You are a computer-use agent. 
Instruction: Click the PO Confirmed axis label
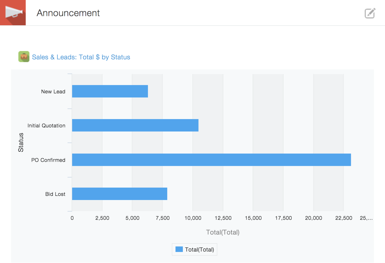(48, 160)
